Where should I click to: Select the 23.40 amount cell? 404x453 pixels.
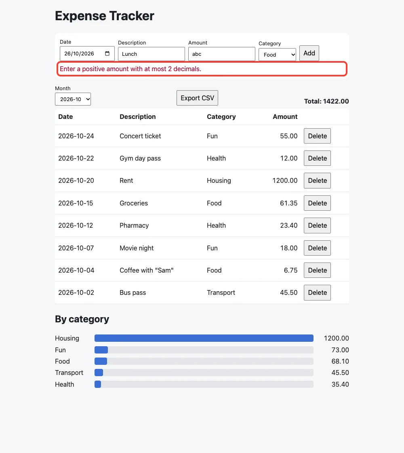[x=288, y=225]
